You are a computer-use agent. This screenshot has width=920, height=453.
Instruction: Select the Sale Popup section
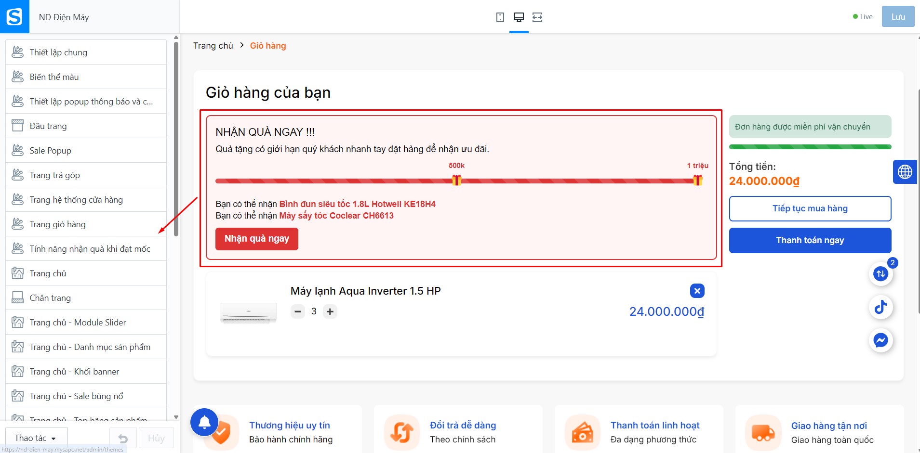point(86,150)
